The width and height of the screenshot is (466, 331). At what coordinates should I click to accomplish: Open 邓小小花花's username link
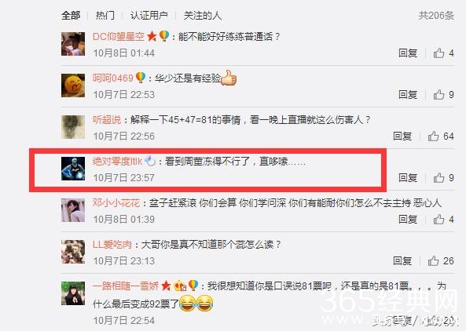pyautogui.click(x=116, y=203)
